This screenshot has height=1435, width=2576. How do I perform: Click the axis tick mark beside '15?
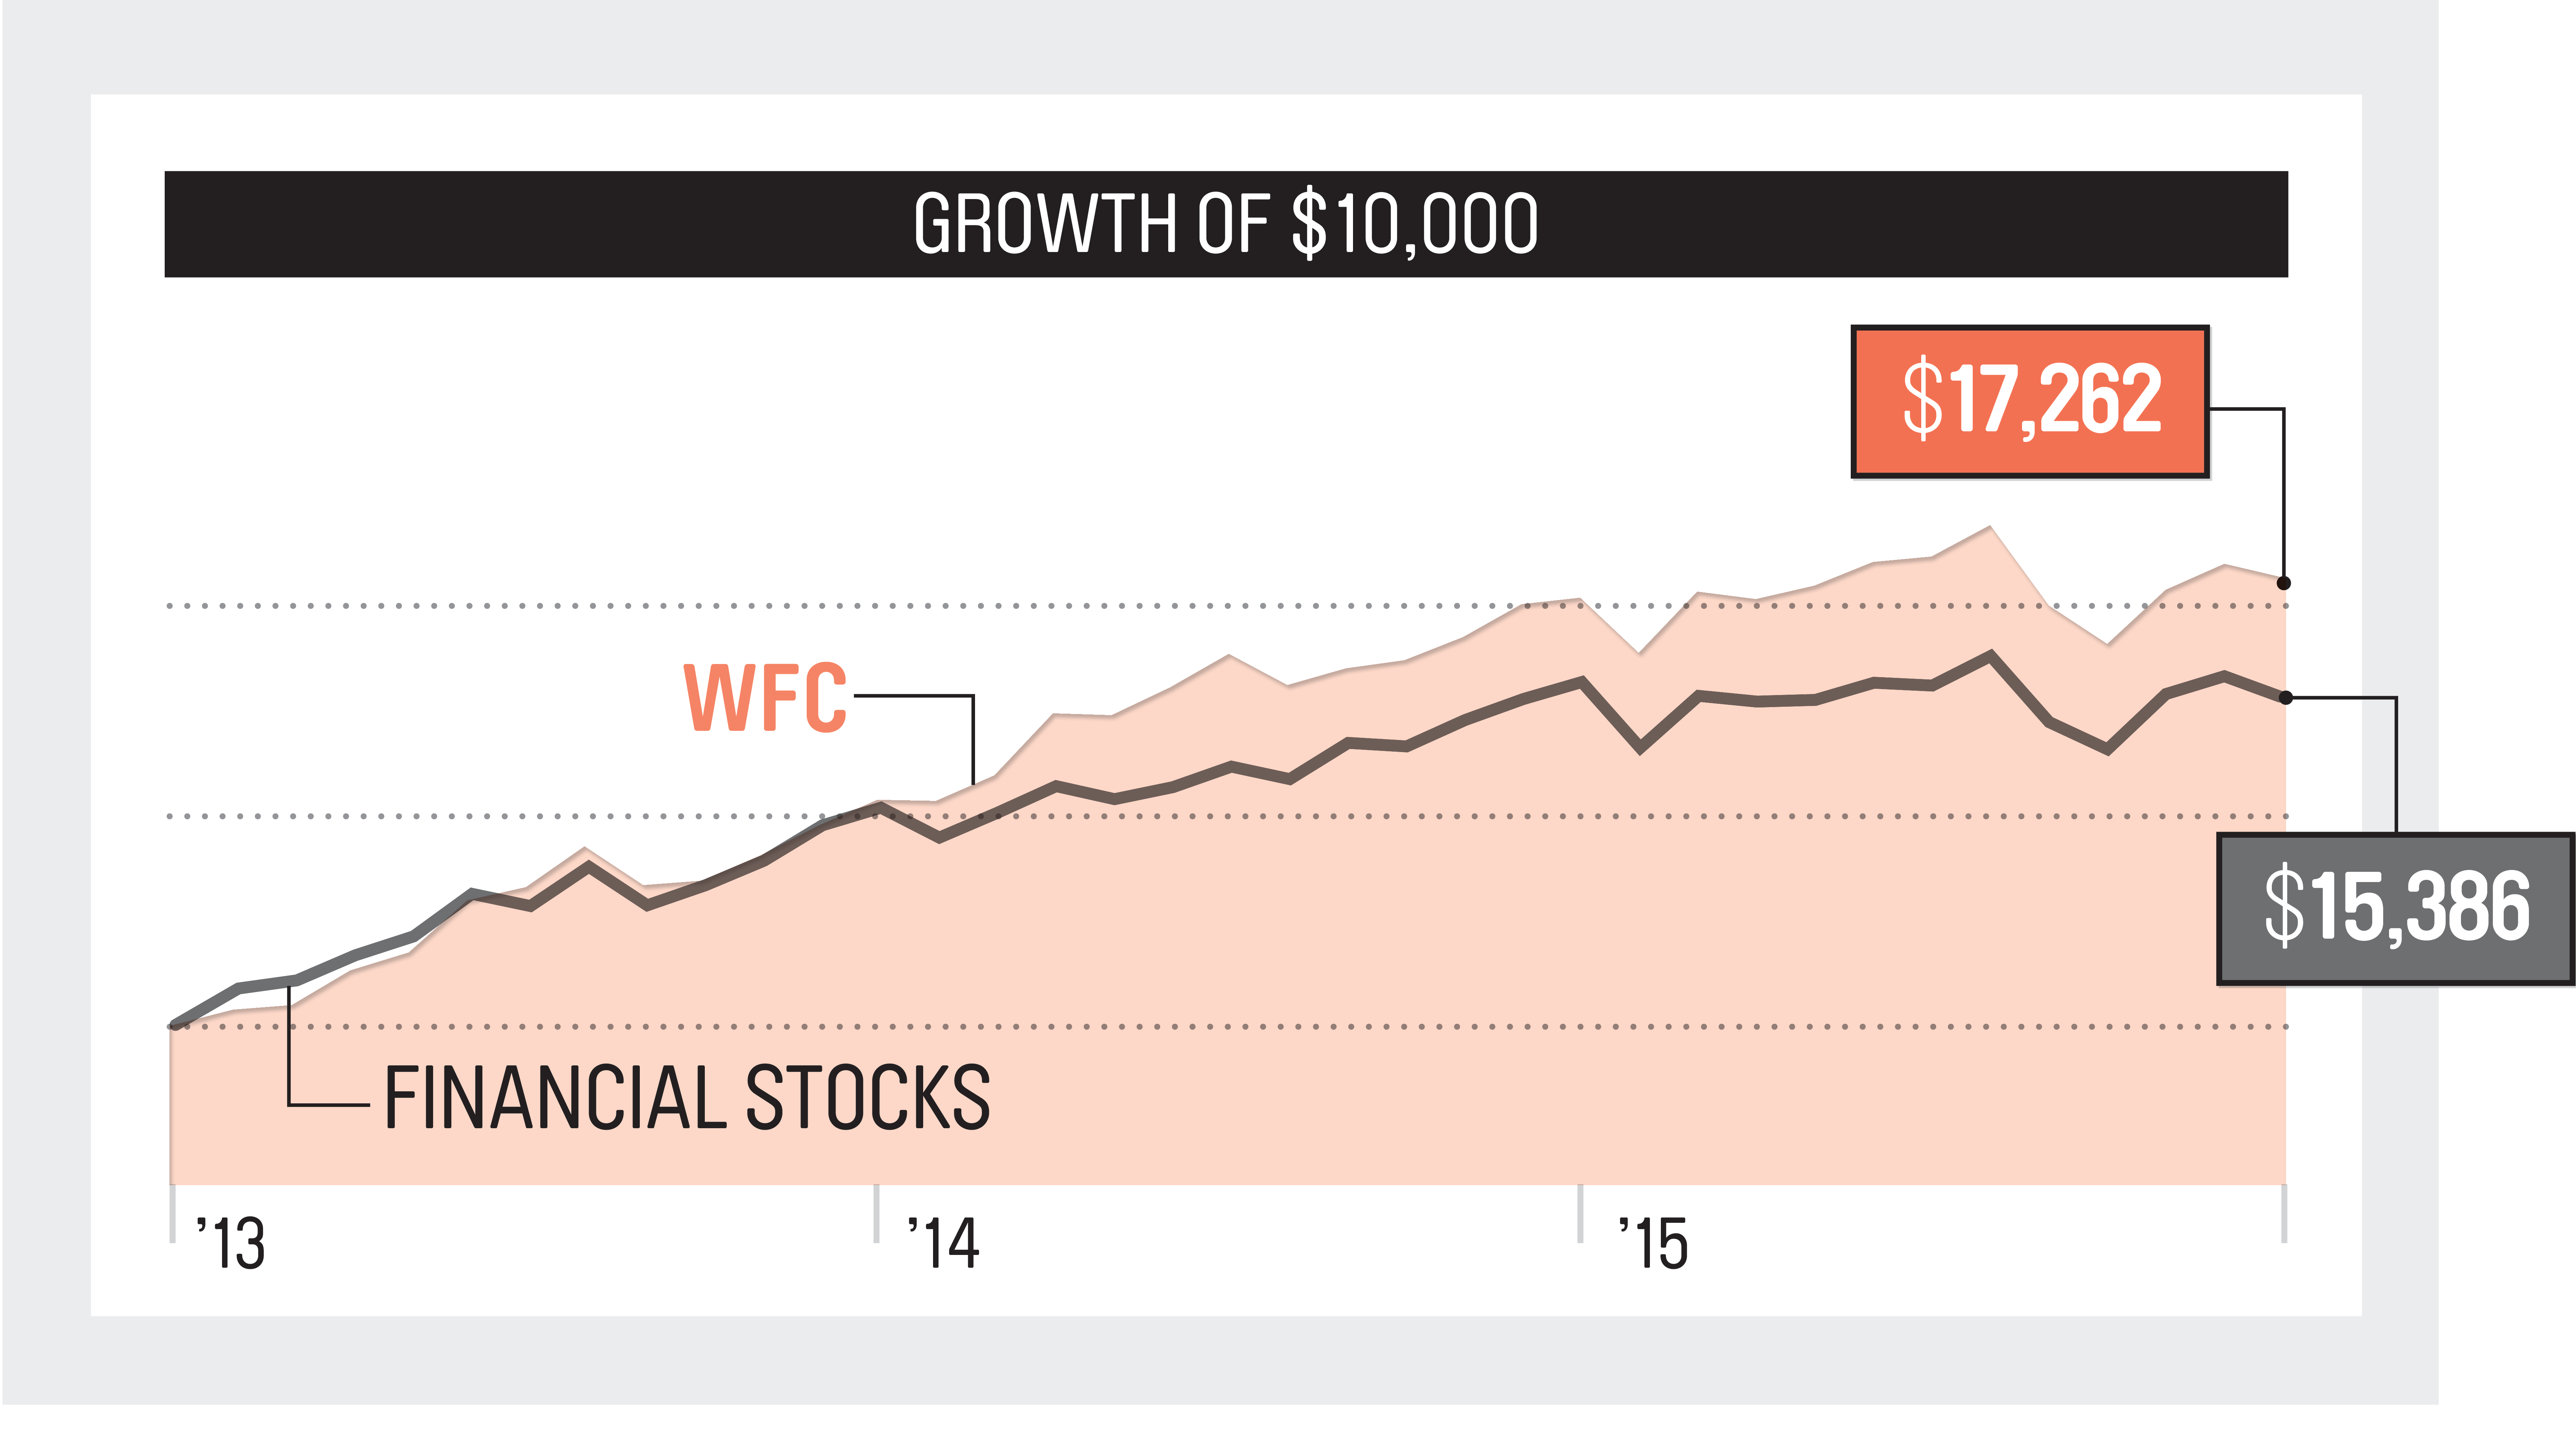[x=1580, y=1213]
